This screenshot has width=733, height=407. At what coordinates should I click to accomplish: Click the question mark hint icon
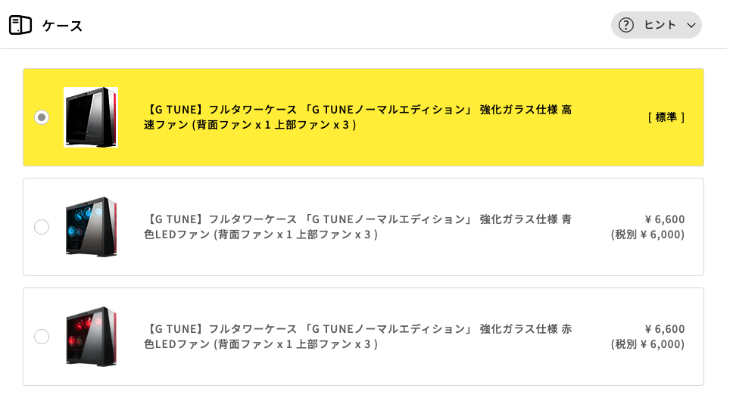626,25
